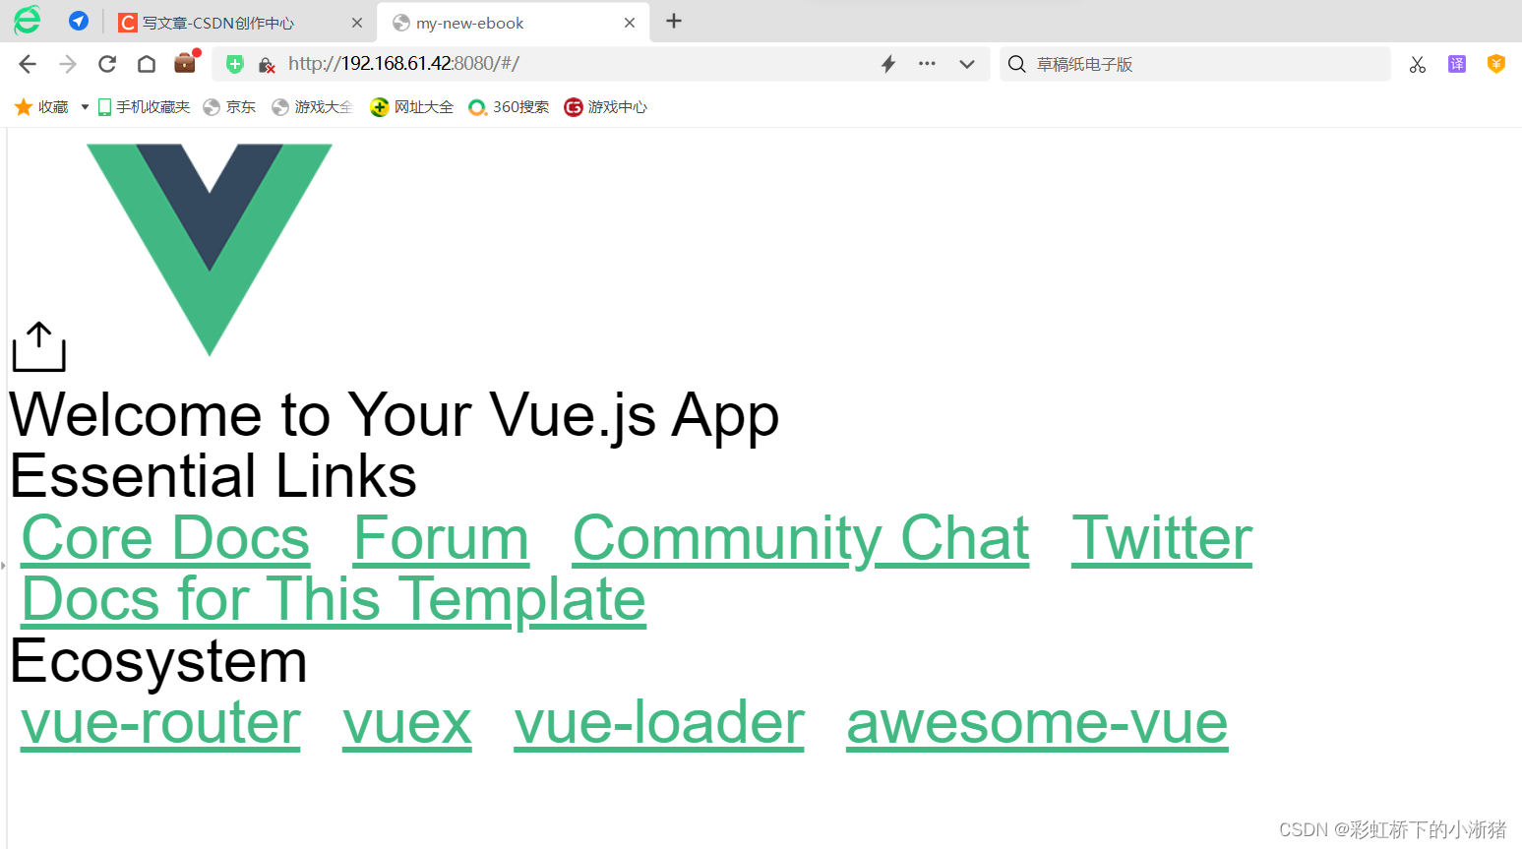Close the my-new-ebook tab
This screenshot has width=1522, height=849.
[630, 23]
